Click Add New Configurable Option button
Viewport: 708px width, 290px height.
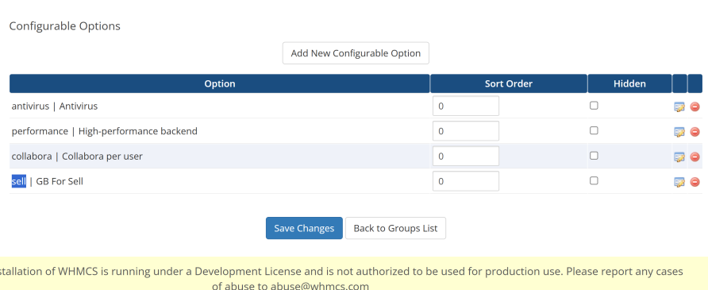point(356,53)
